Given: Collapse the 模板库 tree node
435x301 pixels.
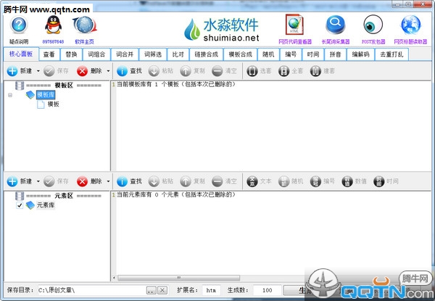Looking at the screenshot, I should pyautogui.click(x=10, y=95).
